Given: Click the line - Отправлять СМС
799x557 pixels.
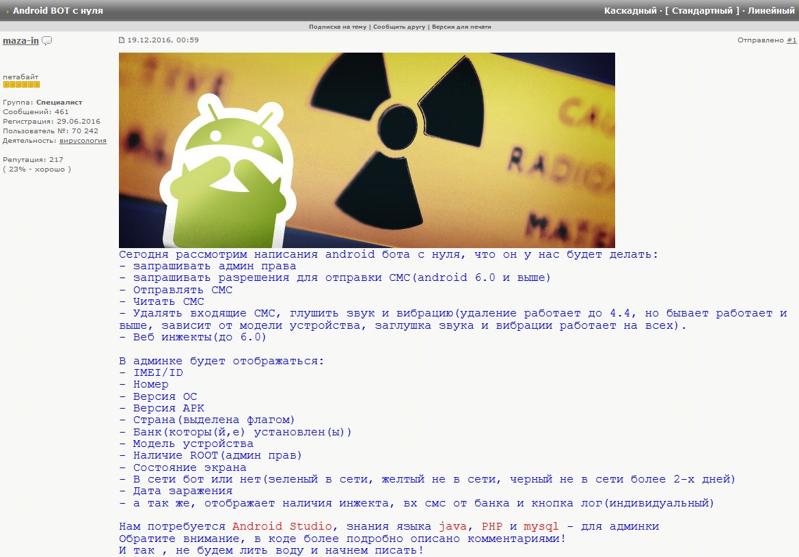Looking at the screenshot, I should [176, 290].
